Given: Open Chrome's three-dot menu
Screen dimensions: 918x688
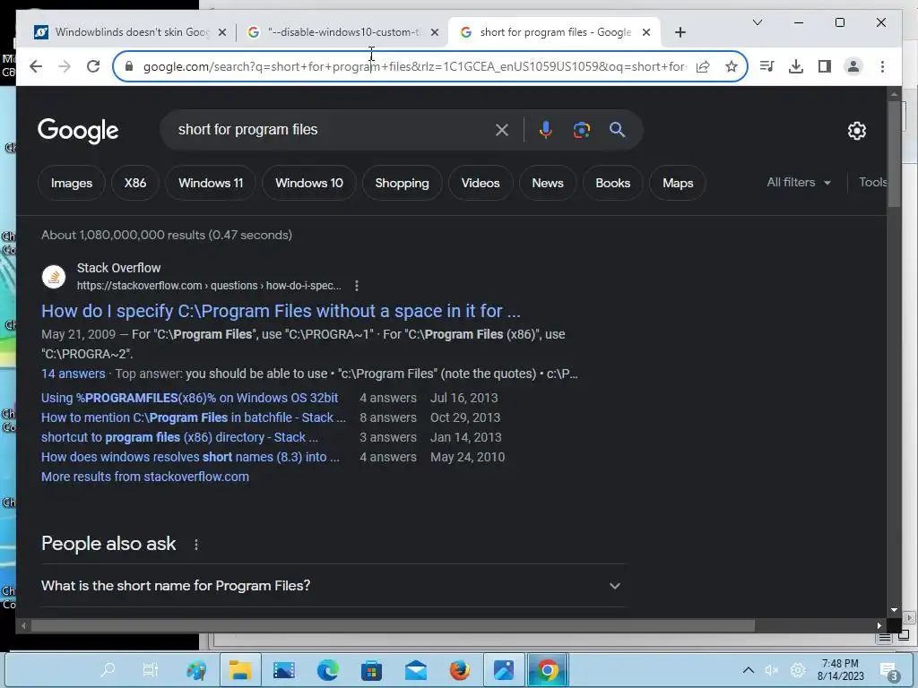Looking at the screenshot, I should click(882, 66).
